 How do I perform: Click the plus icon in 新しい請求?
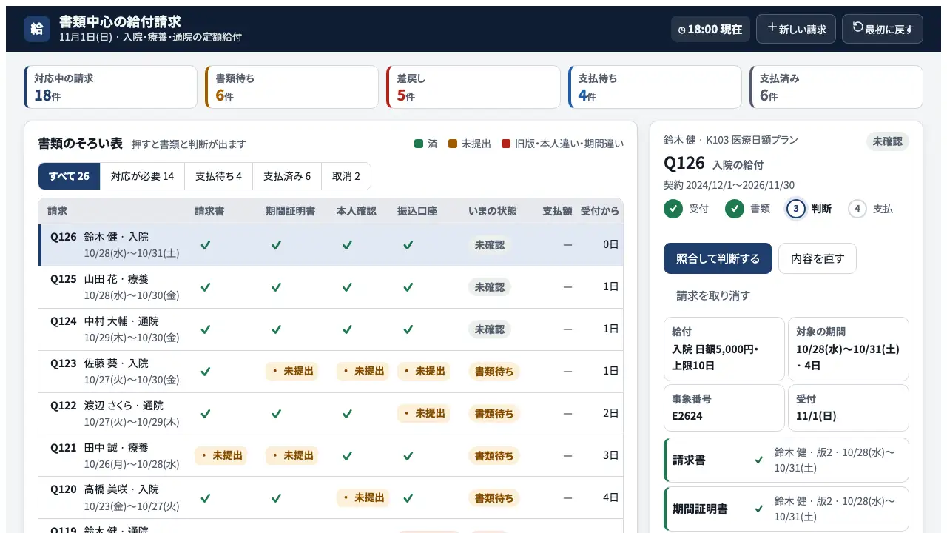point(772,27)
